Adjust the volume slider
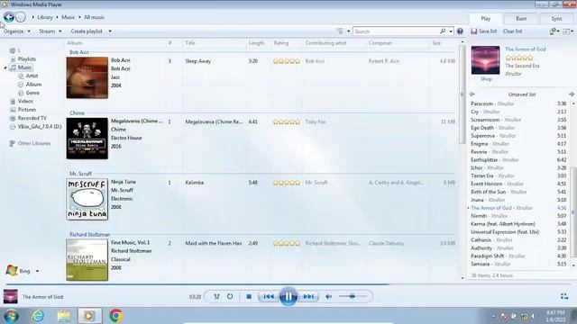The image size is (577, 324). point(353,296)
